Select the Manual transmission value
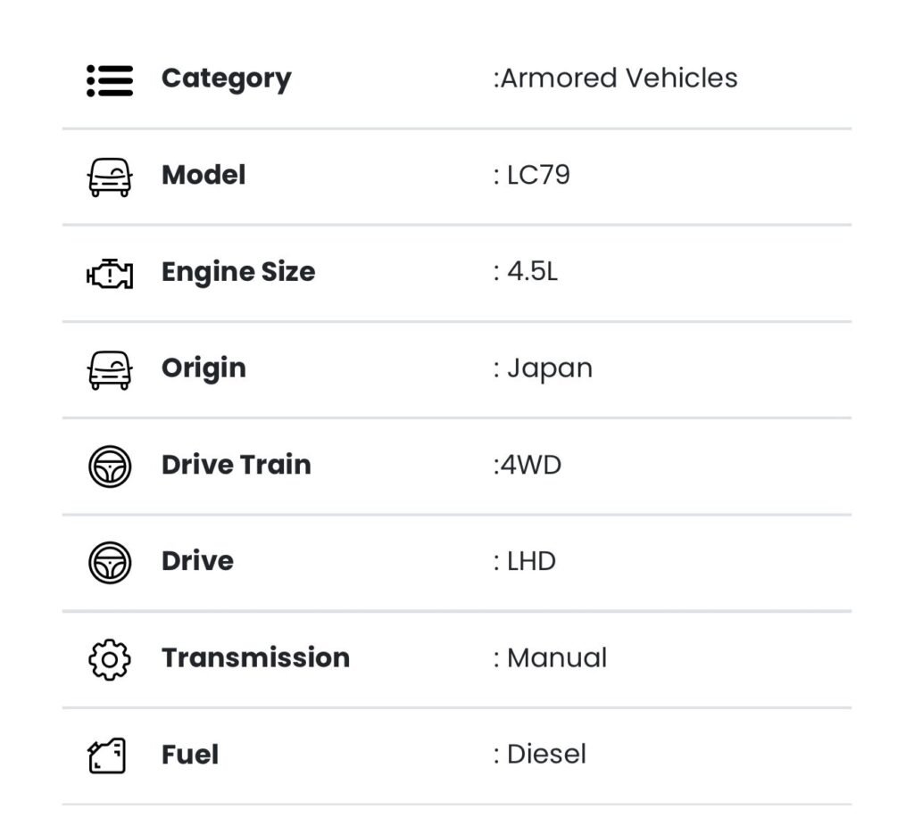Image resolution: width=914 pixels, height=826 pixels. click(556, 657)
